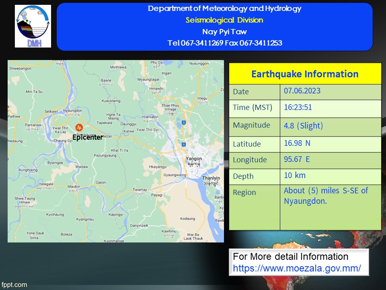Click the Department of Meteorology and Hydrology title
This screenshot has height=290, width=386.
224,8
